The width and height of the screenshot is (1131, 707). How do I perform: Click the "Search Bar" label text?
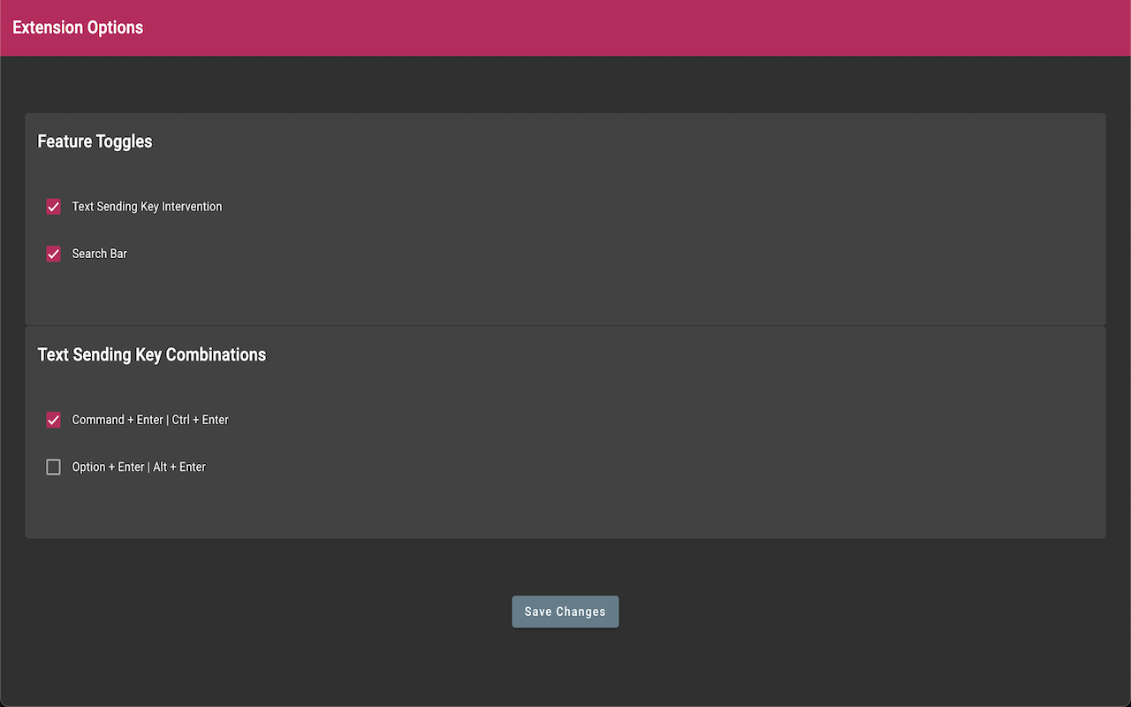[100, 254]
